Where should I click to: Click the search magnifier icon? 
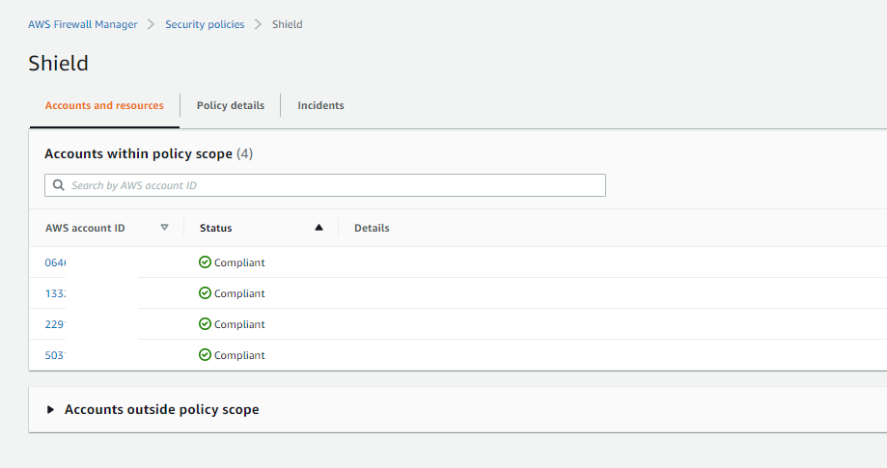(58, 185)
